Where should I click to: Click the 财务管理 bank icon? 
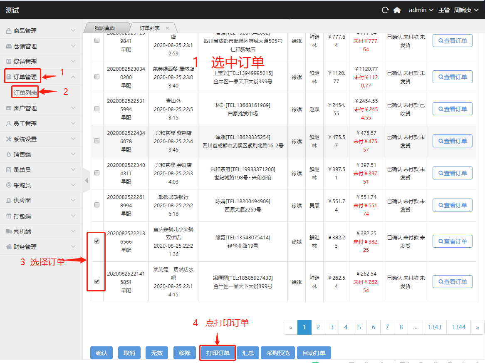(x=9, y=247)
